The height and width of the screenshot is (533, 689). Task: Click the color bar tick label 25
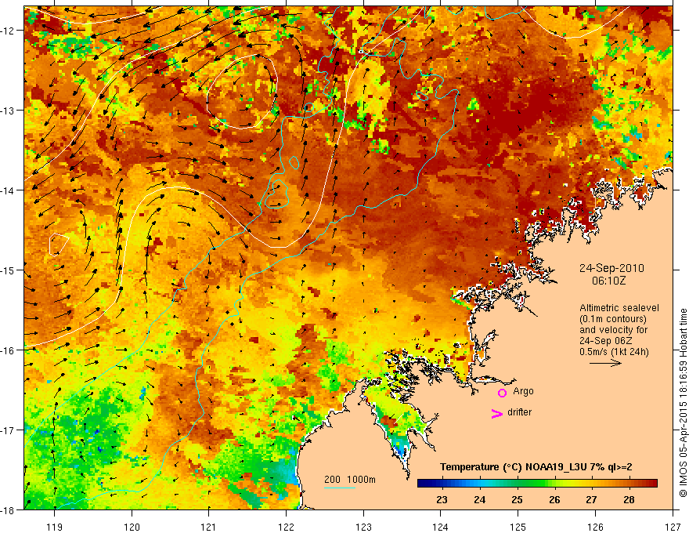pos(517,499)
